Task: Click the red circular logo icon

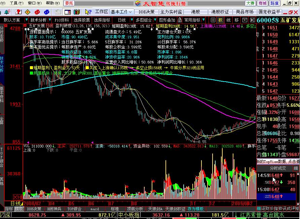Action: (37, 12)
